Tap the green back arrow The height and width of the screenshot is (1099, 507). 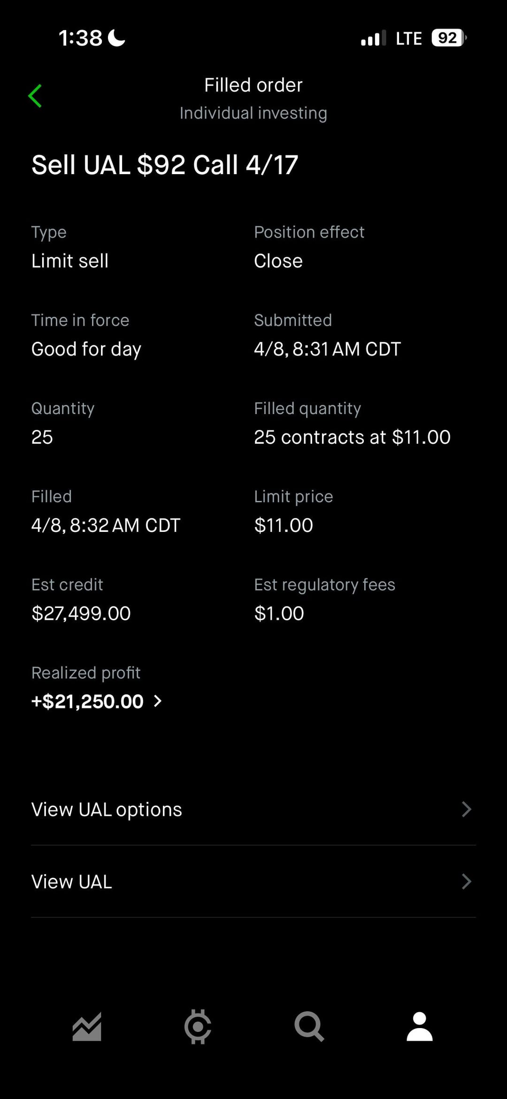coord(35,96)
